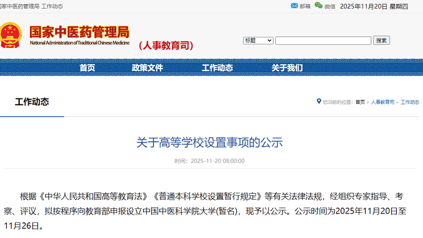Image resolution: width=423 pixels, height=238 pixels.
Task: Open 关于我们 in the navigation bar
Action: click(287, 68)
